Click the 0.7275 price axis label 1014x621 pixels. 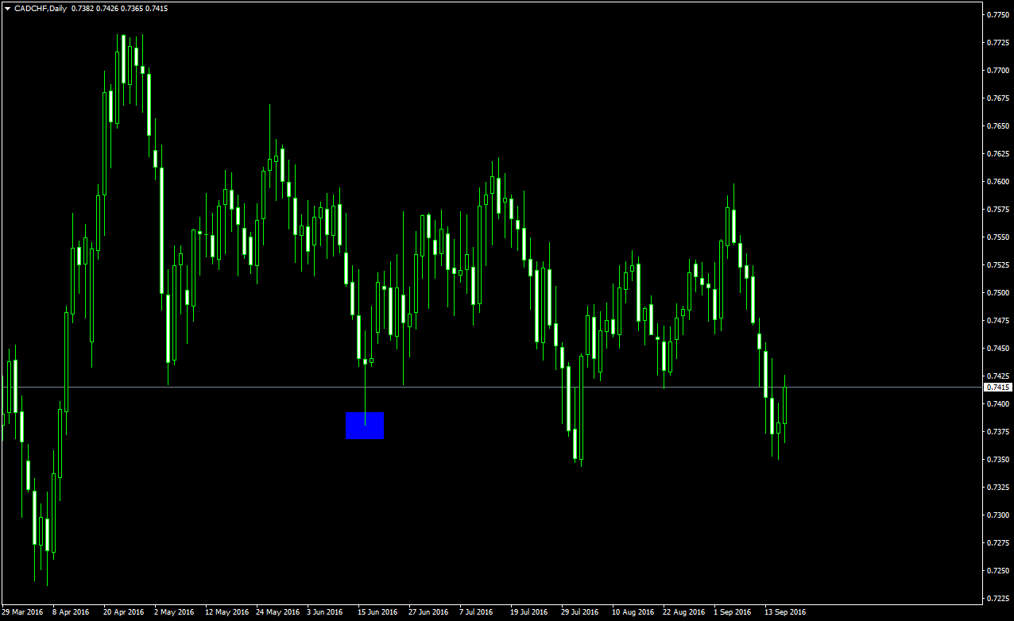[x=998, y=543]
